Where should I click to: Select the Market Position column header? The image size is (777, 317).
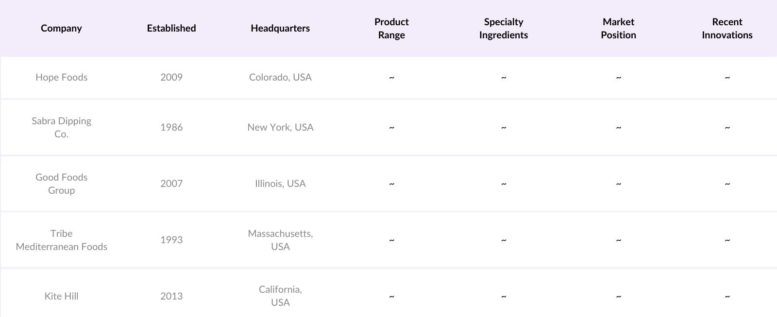tap(618, 28)
